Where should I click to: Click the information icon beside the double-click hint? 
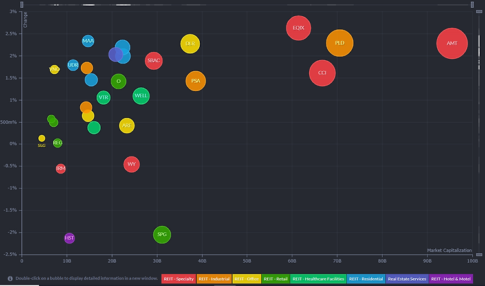[x=10, y=279]
